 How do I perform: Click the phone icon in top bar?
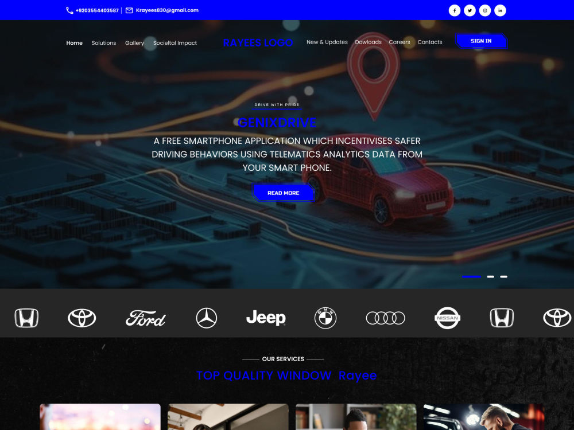click(x=69, y=10)
